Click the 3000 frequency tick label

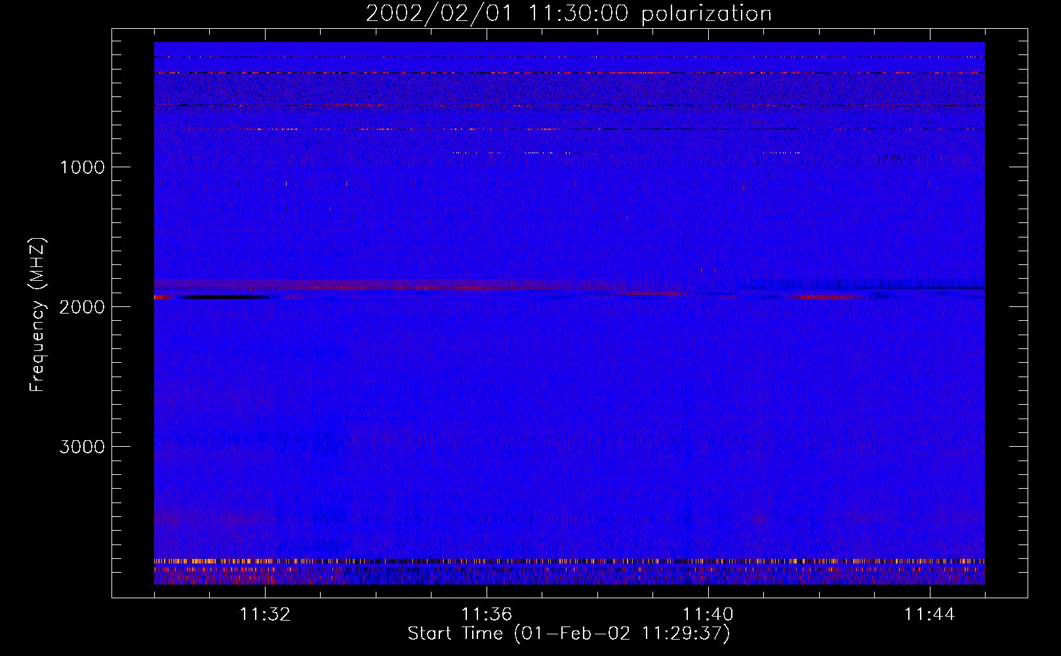[x=82, y=446]
